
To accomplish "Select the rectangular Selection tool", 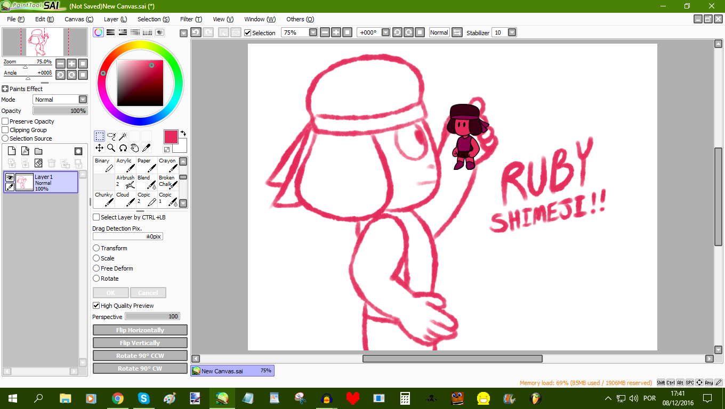I will pyautogui.click(x=100, y=136).
